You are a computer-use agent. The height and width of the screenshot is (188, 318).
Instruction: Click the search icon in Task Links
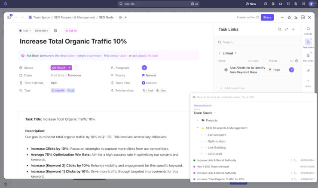[279, 29]
